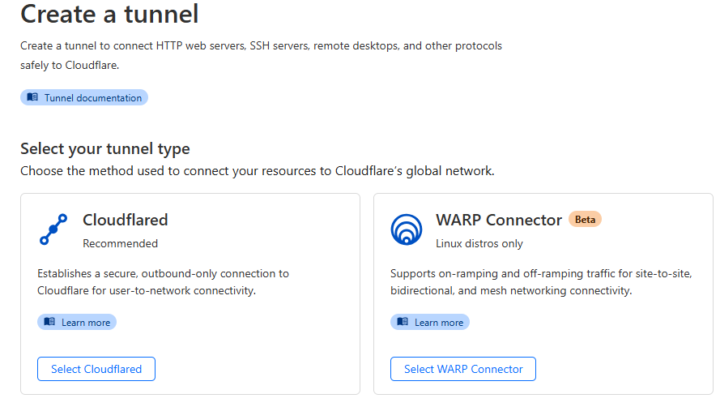Click the Recommended label under Cloudflared
Screen dimensions: 720x407
click(x=121, y=243)
